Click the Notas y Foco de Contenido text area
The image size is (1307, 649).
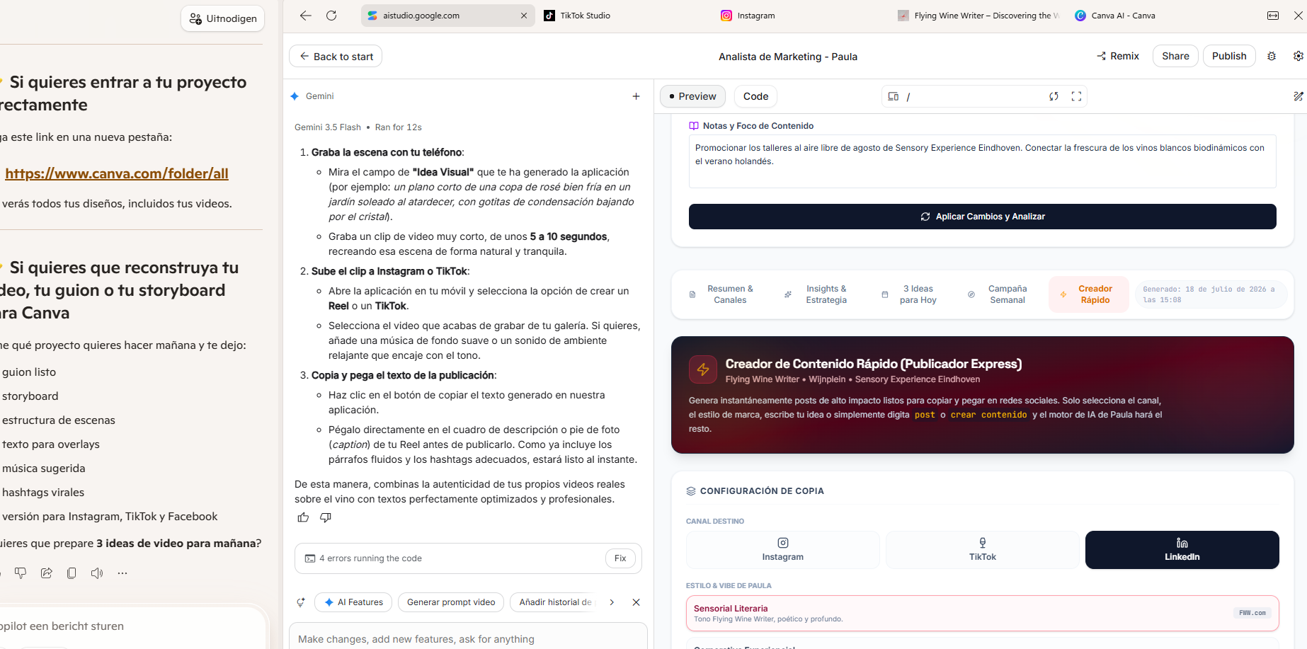point(982,161)
